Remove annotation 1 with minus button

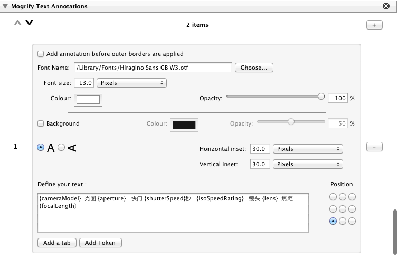click(x=374, y=147)
